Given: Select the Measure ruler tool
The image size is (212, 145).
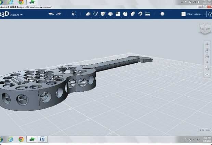Looking at the screenshot, I should point(147,14).
